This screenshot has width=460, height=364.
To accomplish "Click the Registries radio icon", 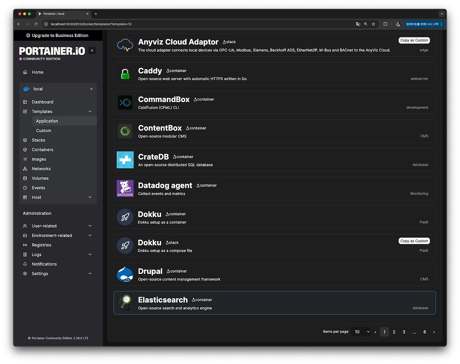I will (x=25, y=245).
